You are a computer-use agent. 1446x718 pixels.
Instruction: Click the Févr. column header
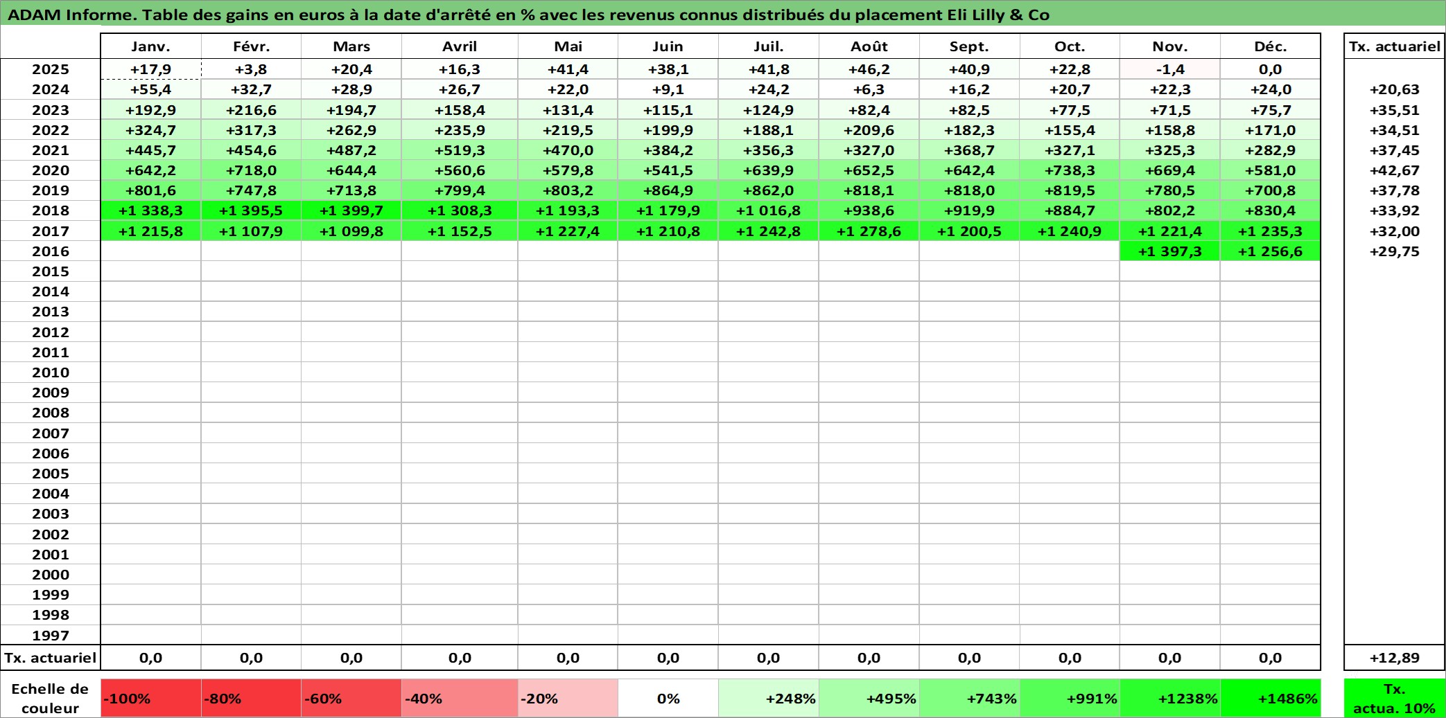coord(251,46)
